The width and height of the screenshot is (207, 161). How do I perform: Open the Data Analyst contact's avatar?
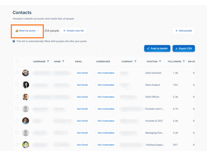click(x=26, y=85)
